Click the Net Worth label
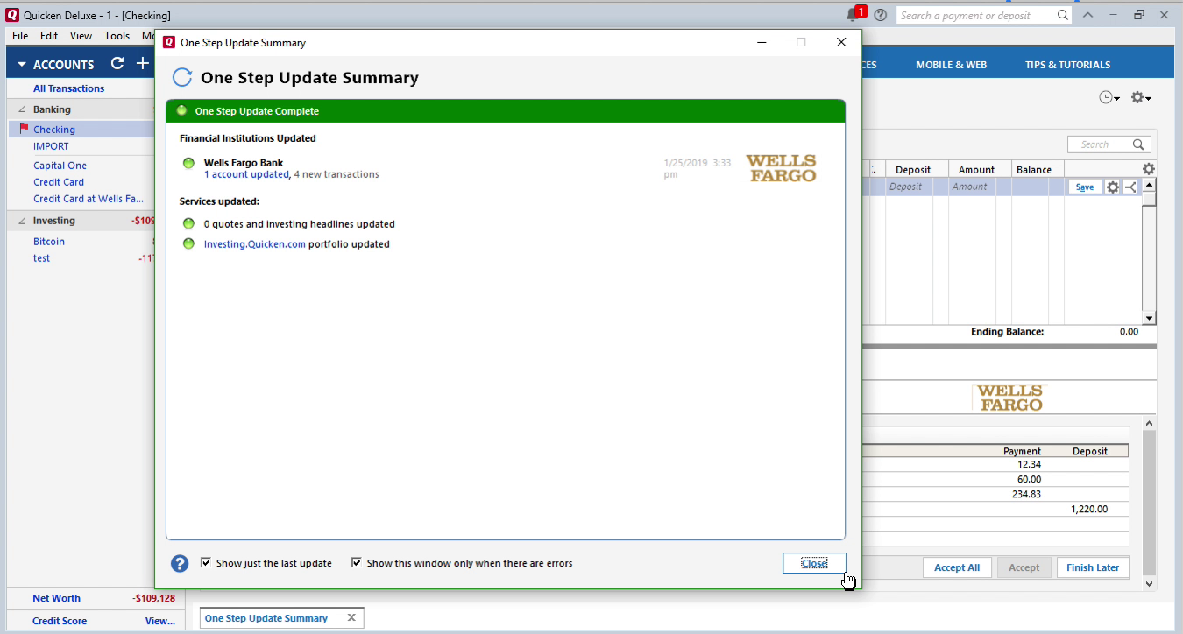Viewport: 1183px width, 634px height. [56, 598]
